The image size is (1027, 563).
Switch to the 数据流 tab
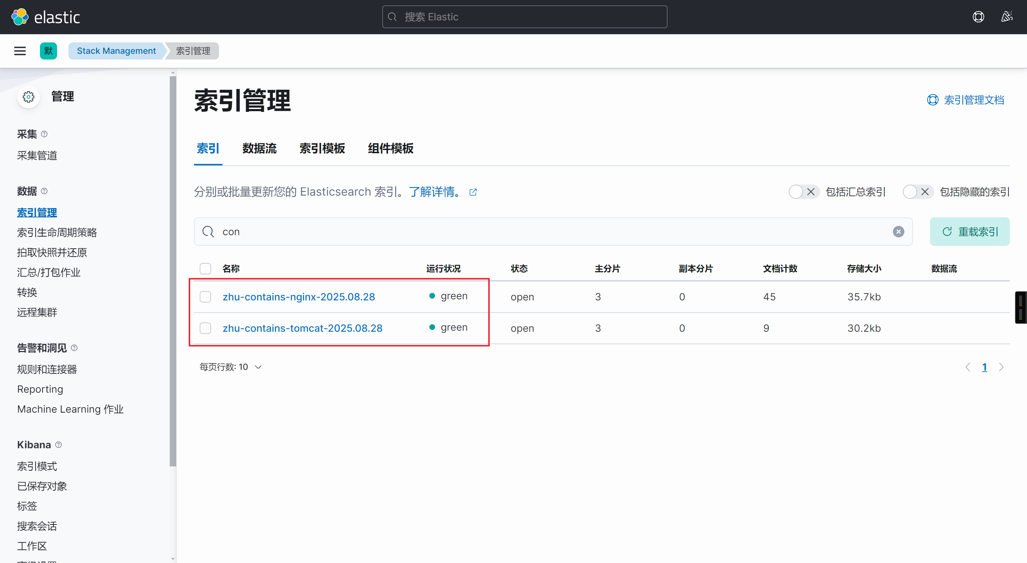click(260, 149)
